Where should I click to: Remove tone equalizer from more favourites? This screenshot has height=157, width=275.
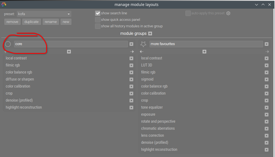(267, 108)
